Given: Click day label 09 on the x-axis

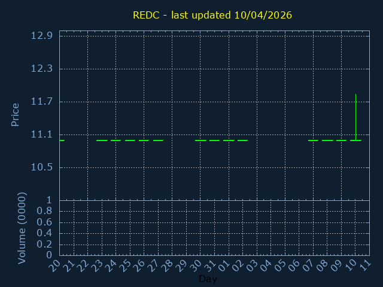Looking at the screenshot, I should pos(336,265).
